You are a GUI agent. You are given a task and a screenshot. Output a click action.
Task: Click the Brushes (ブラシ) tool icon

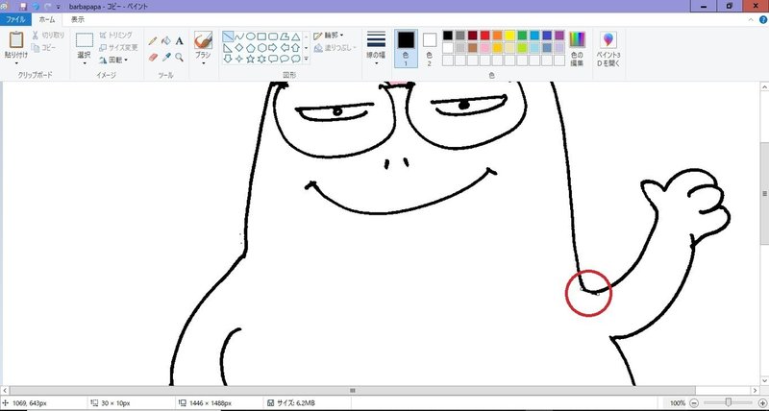tap(203, 40)
